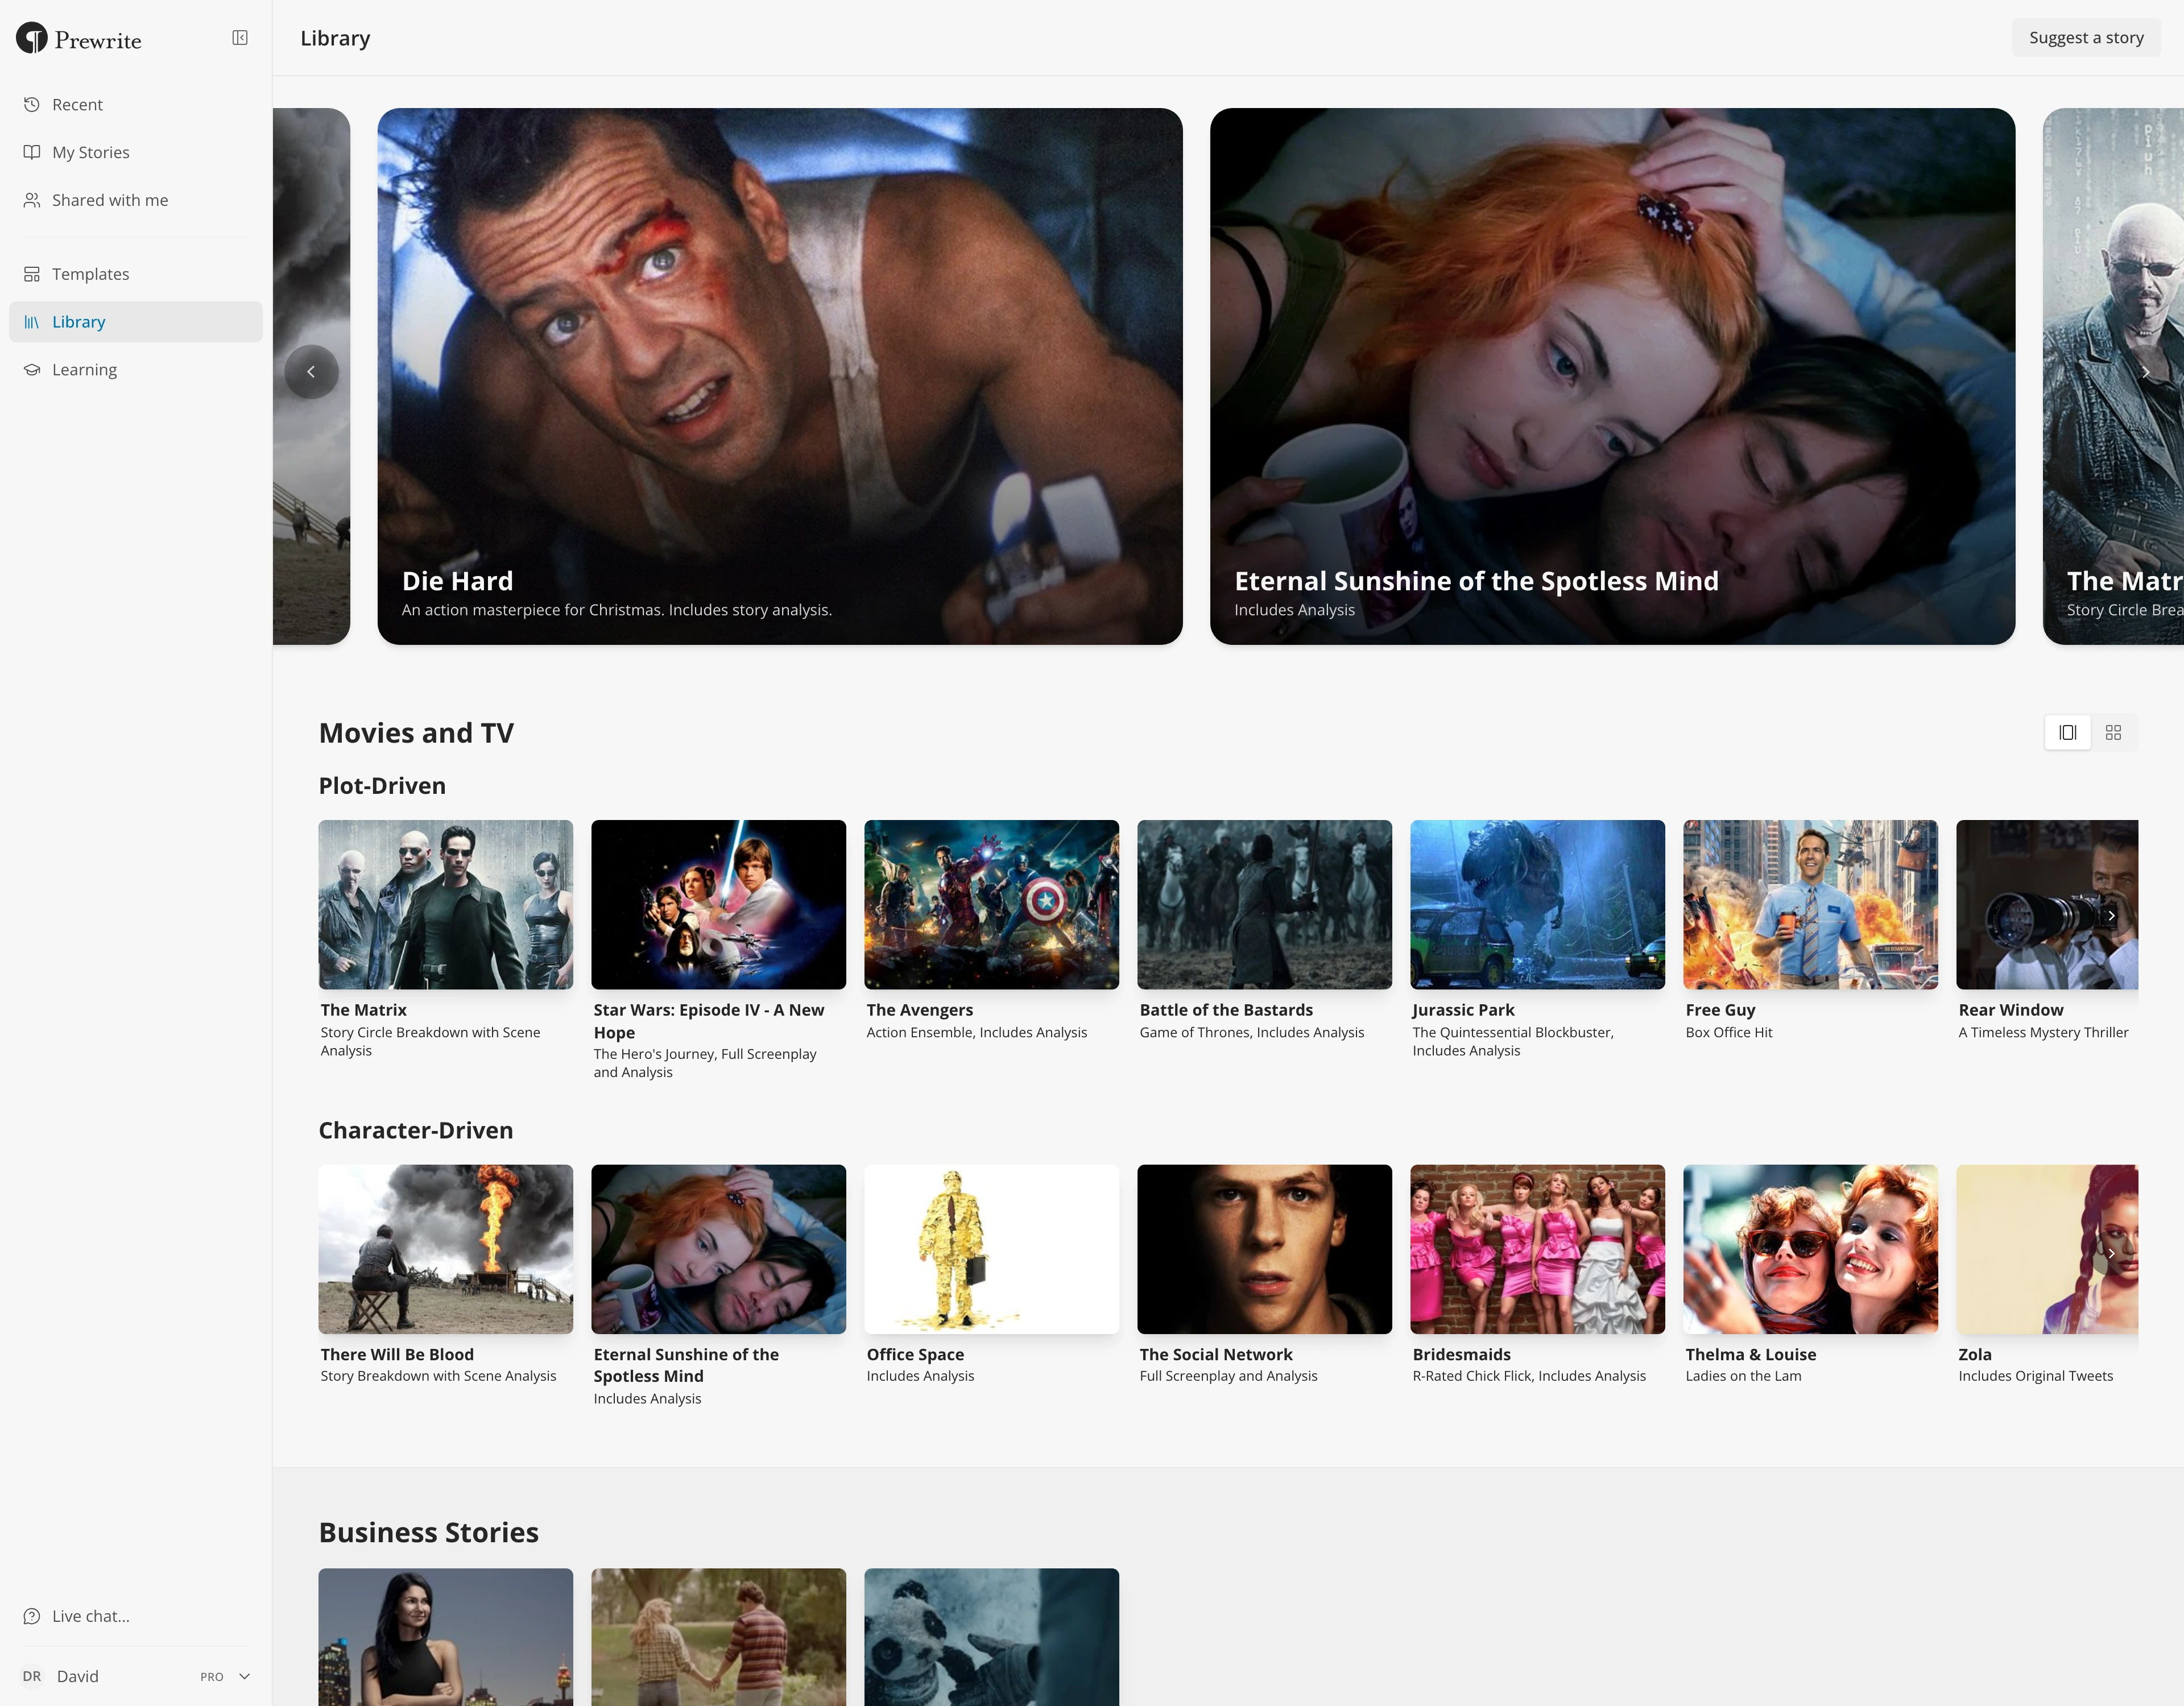Open The Avengers thumbnail
The width and height of the screenshot is (2184, 1706).
pyautogui.click(x=991, y=905)
